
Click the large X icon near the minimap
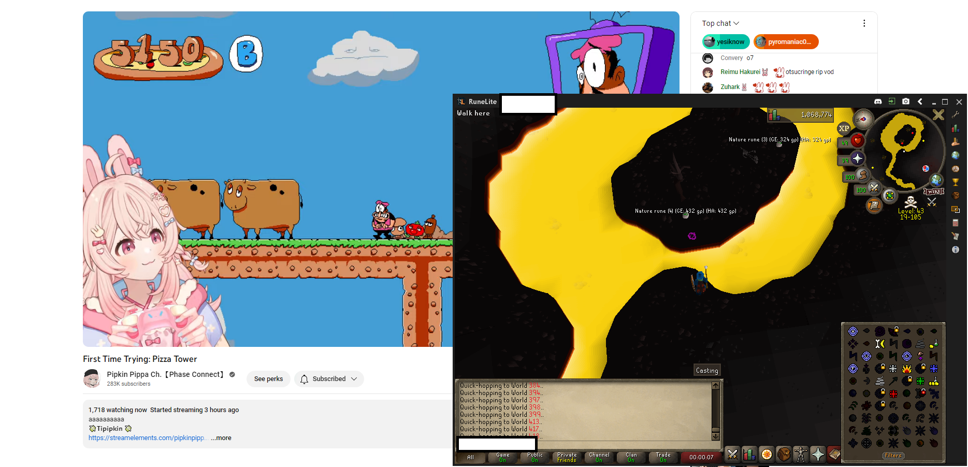pyautogui.click(x=938, y=115)
